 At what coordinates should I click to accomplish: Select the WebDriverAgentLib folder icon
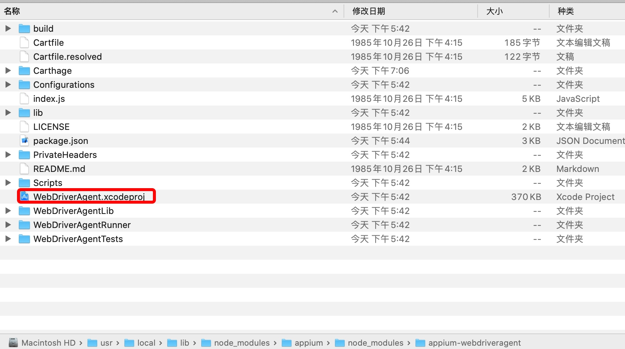pyautogui.click(x=24, y=211)
